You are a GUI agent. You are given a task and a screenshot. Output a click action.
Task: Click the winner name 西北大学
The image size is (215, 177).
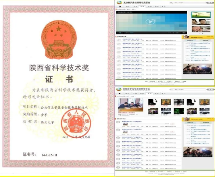pos(47,122)
